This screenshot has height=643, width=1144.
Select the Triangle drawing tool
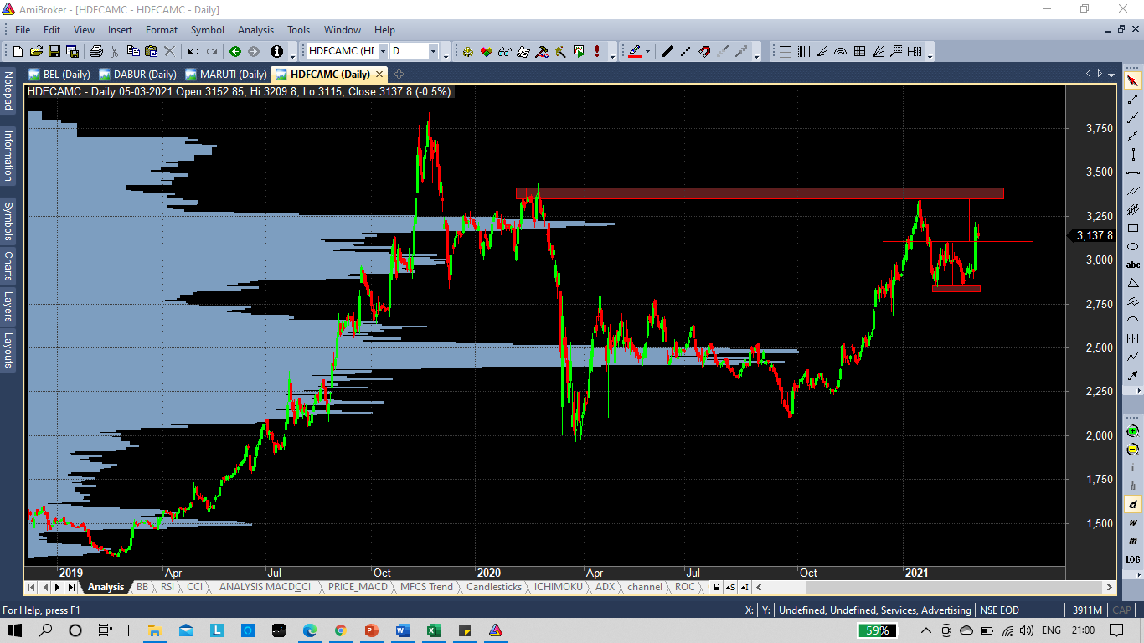pyautogui.click(x=1132, y=283)
